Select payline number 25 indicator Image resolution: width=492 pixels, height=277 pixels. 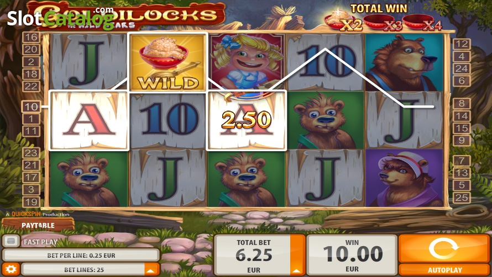click(x=462, y=198)
